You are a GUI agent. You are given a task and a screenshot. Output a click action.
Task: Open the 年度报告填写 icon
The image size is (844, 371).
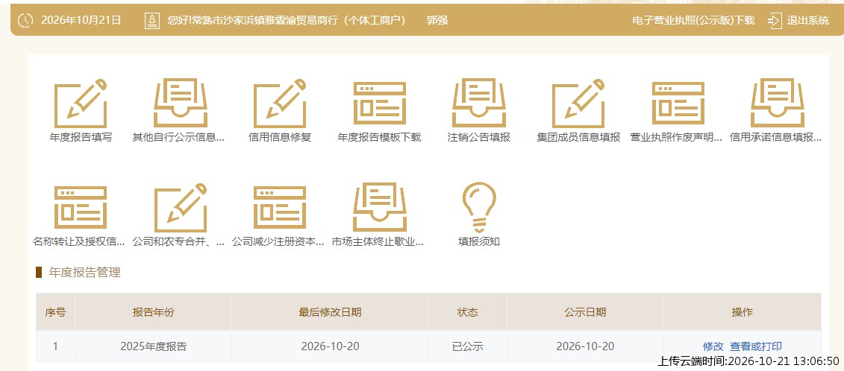click(x=81, y=104)
